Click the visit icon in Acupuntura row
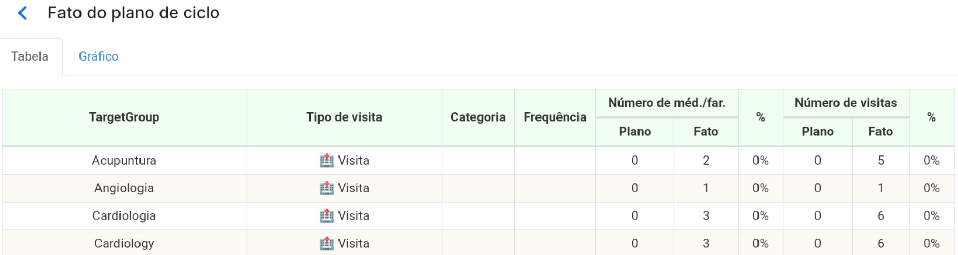 (326, 161)
